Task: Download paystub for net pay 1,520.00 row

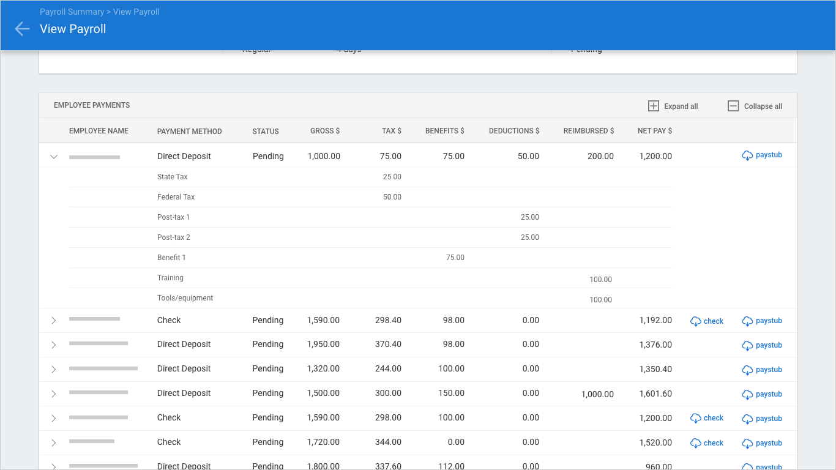Action: tap(762, 443)
